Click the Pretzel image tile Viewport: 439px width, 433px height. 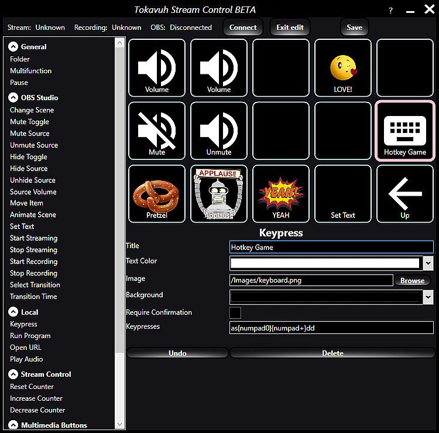point(157,193)
